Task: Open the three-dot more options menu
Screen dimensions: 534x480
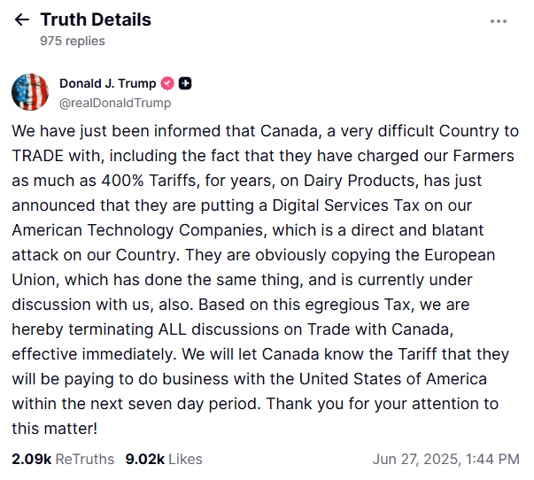Action: tap(499, 21)
